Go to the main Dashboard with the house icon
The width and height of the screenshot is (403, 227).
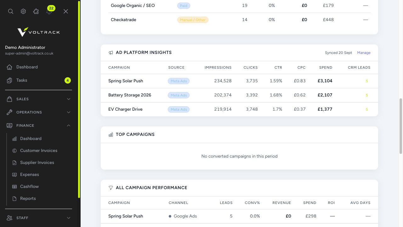click(38, 67)
